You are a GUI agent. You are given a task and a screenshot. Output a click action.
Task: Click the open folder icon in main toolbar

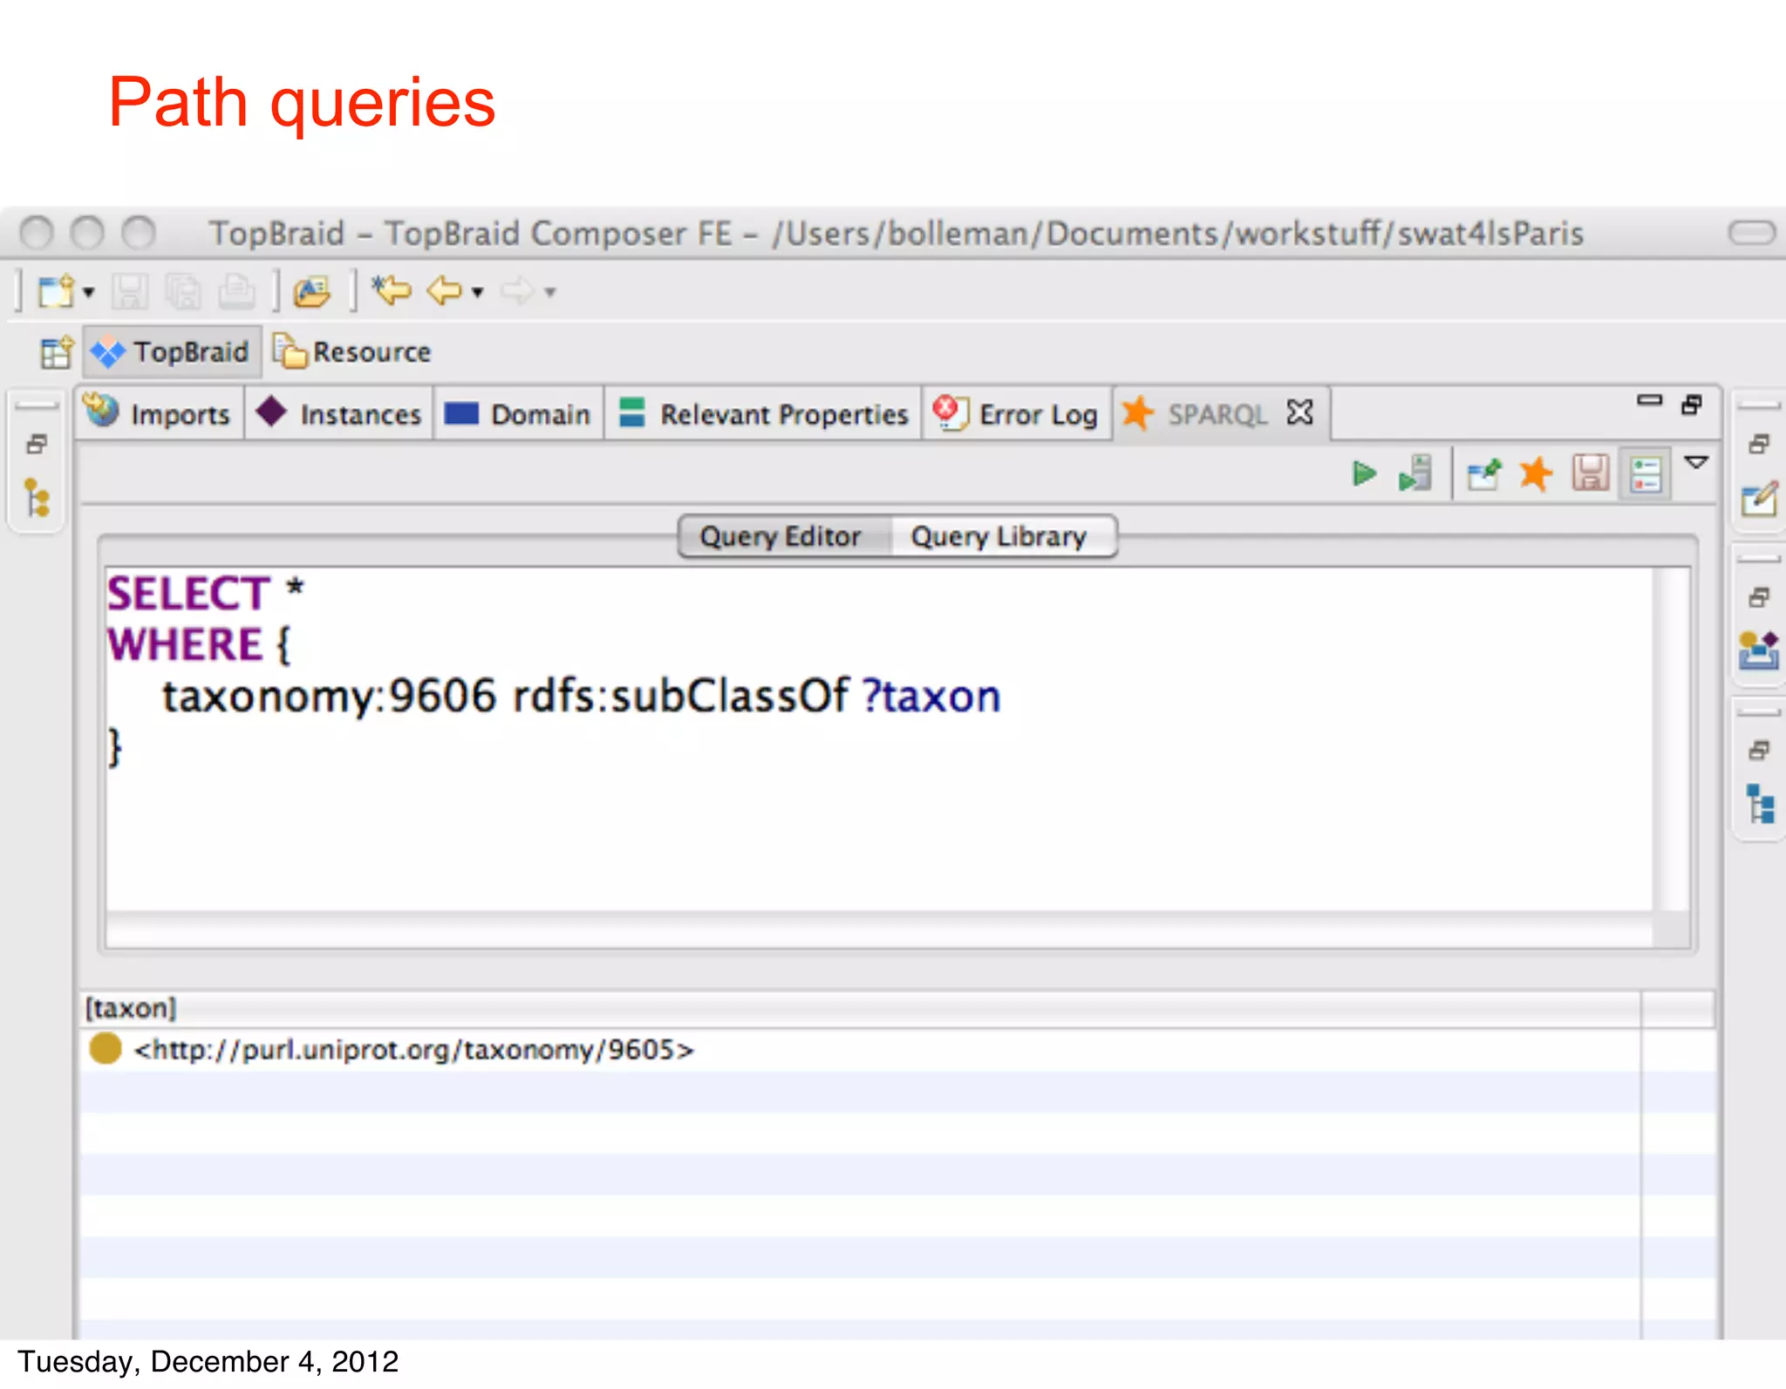[x=312, y=291]
